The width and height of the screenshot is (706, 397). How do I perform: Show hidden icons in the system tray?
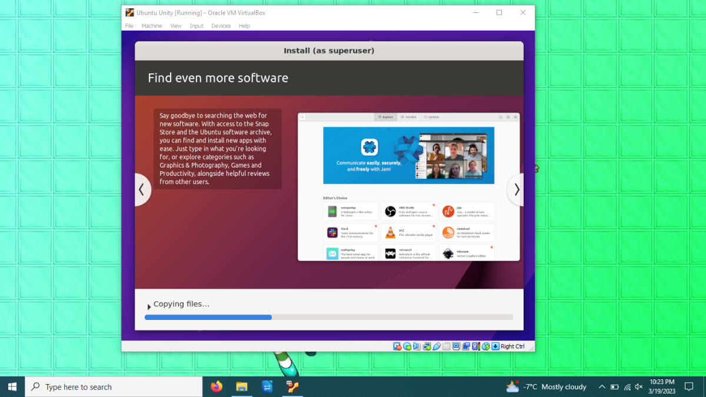pos(601,386)
